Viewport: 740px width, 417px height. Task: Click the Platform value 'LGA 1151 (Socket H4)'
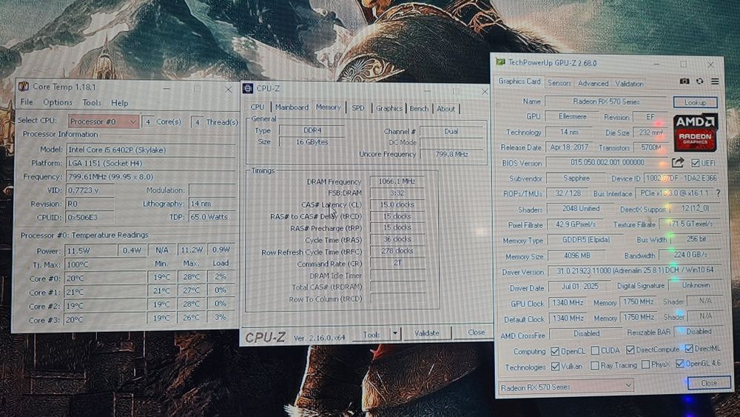pos(150,163)
